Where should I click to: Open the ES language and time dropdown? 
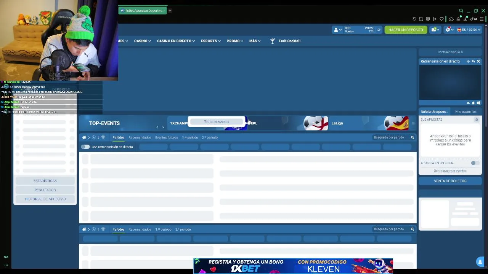click(x=469, y=30)
